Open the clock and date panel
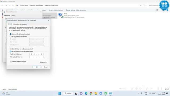Screen dimensions: 170x96 [x=161, y=93]
